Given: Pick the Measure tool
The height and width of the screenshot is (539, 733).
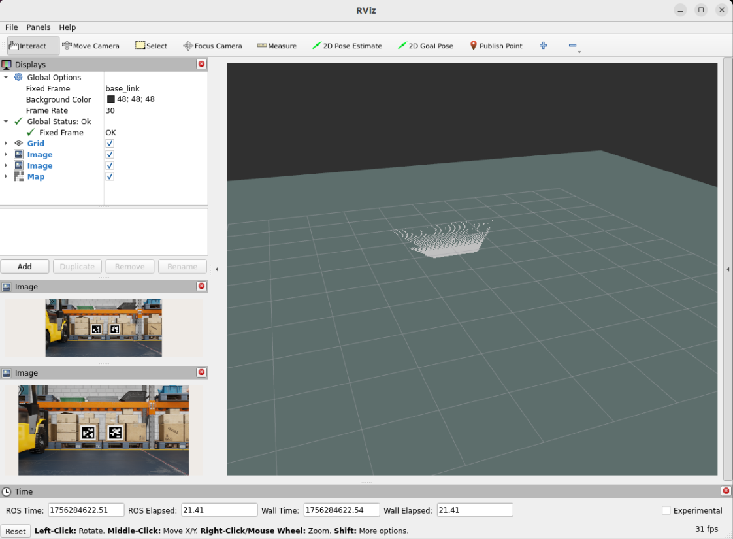Looking at the screenshot, I should click(x=276, y=46).
